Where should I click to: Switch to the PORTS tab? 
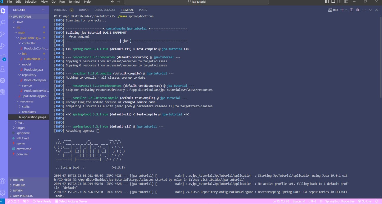click(143, 10)
